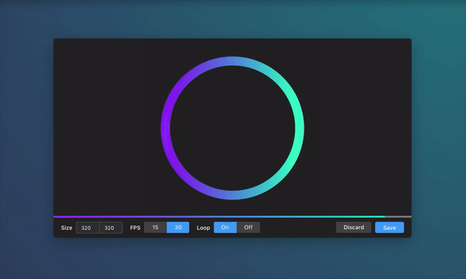The image size is (466, 279).
Task: Click the Save button
Action: click(x=389, y=227)
